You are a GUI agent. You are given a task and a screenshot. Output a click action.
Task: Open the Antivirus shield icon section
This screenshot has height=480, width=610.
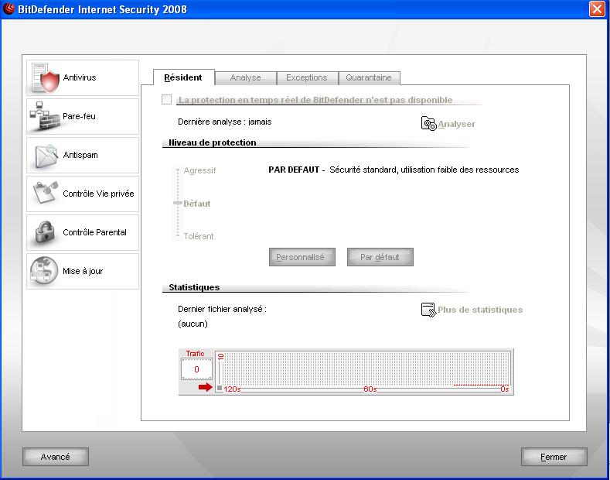[45, 77]
